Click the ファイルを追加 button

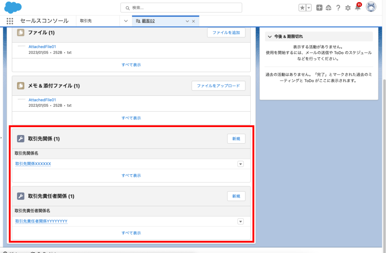pyautogui.click(x=226, y=32)
